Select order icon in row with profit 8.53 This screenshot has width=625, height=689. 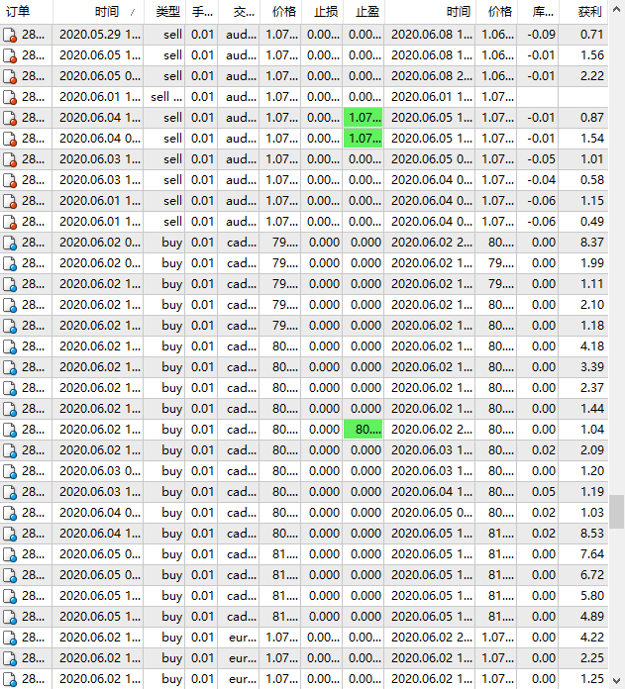click(x=10, y=534)
